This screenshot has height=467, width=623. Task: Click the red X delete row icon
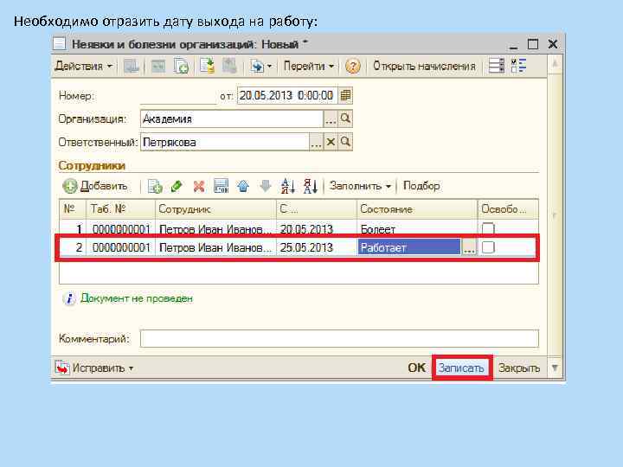[199, 186]
